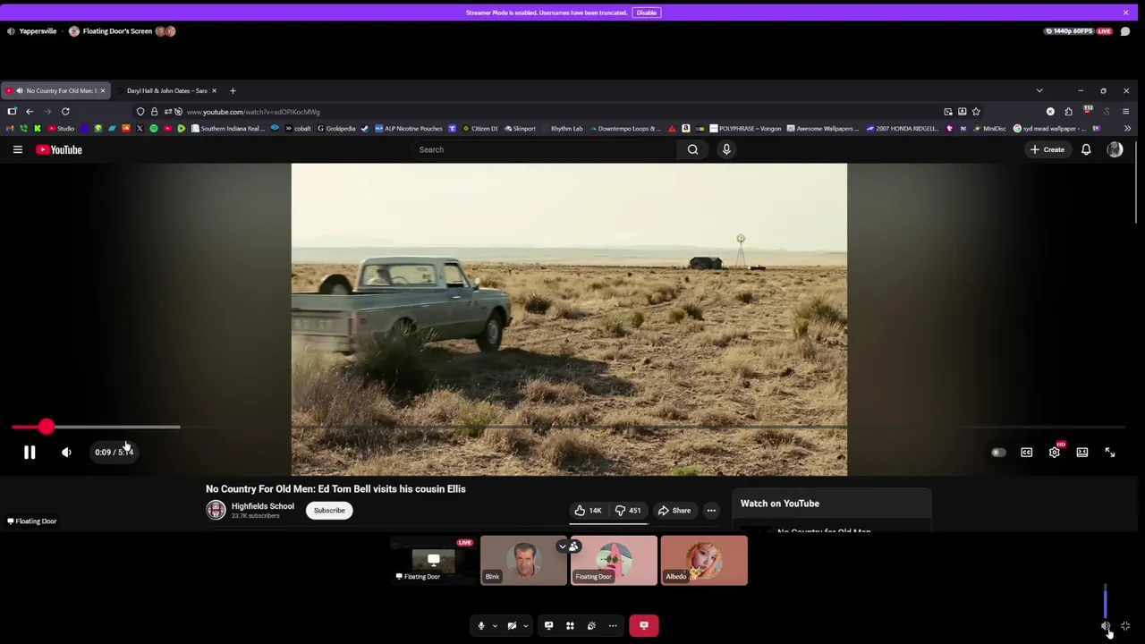Click the YouTube search magnifier button
1145x644 pixels.
click(x=692, y=149)
